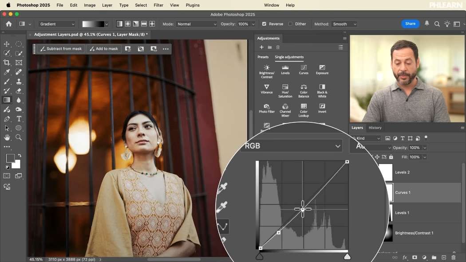
Task: Open the Fill dropdown arrow
Action: pyautogui.click(x=425, y=157)
